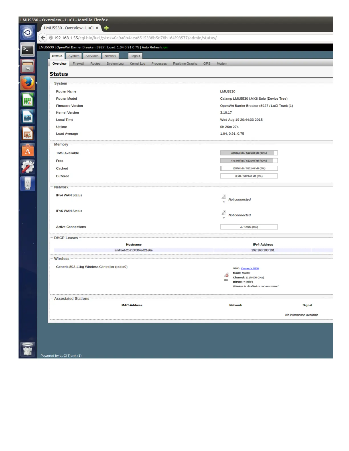Click 'No information available' text

point(302,315)
